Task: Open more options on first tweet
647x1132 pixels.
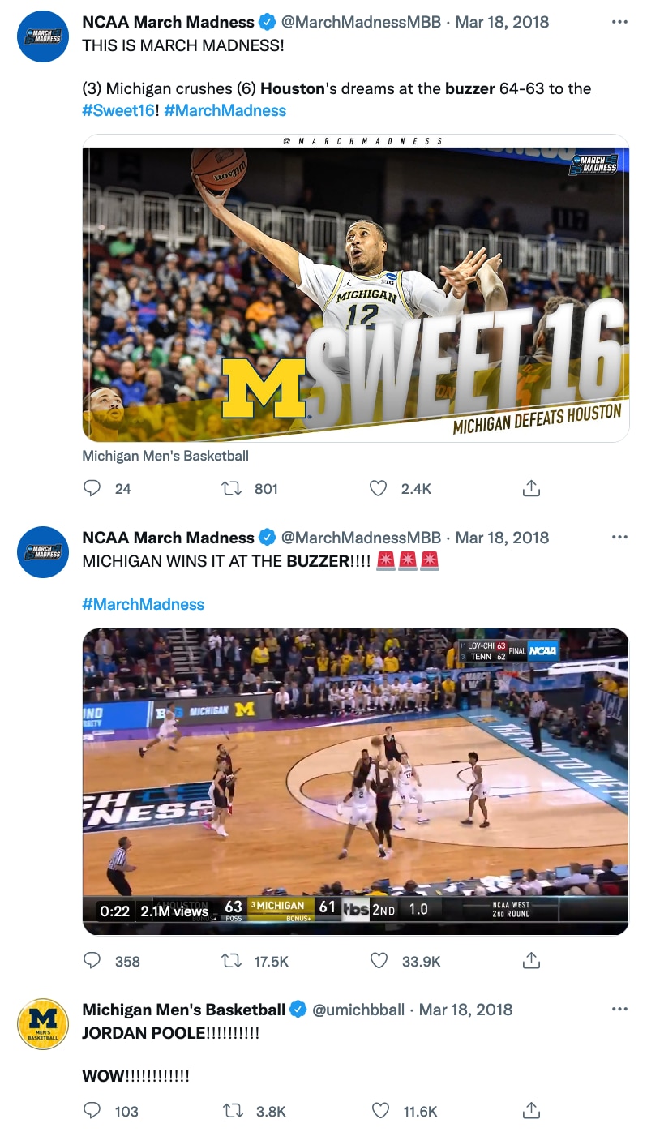Action: click(x=619, y=22)
